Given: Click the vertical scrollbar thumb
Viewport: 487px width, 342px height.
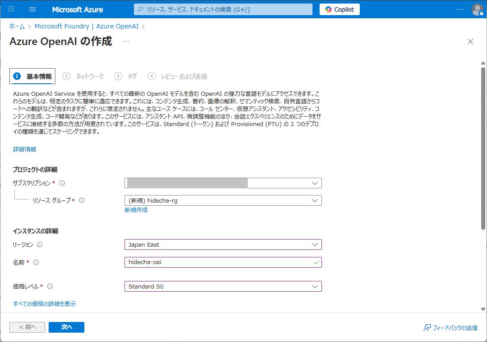Looking at the screenshot, I should (x=483, y=149).
